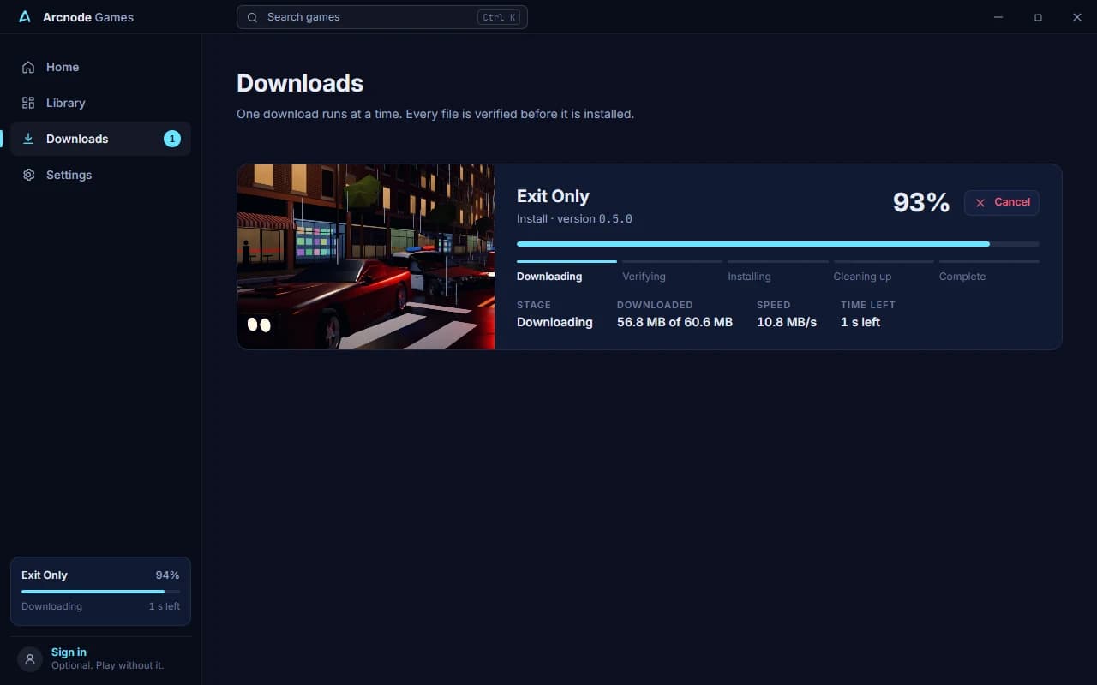Maximize the Arcnode Games window
This screenshot has width=1097, height=685.
click(x=1038, y=17)
